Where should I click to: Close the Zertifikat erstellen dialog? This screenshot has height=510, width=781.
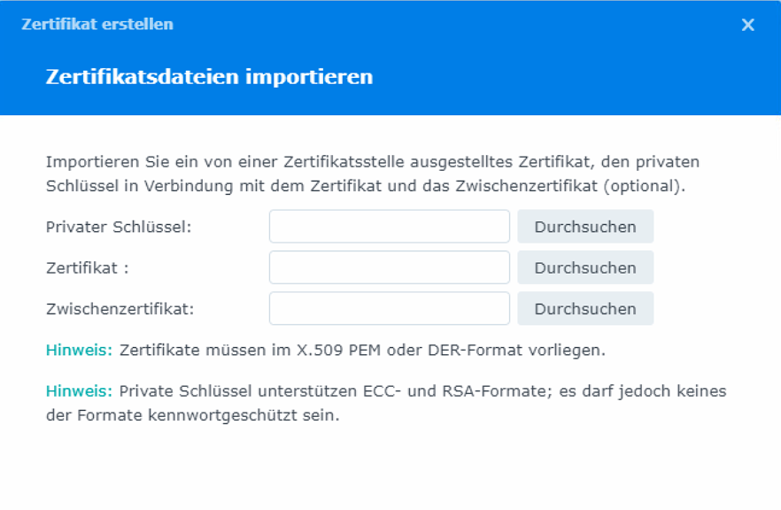pyautogui.click(x=748, y=25)
